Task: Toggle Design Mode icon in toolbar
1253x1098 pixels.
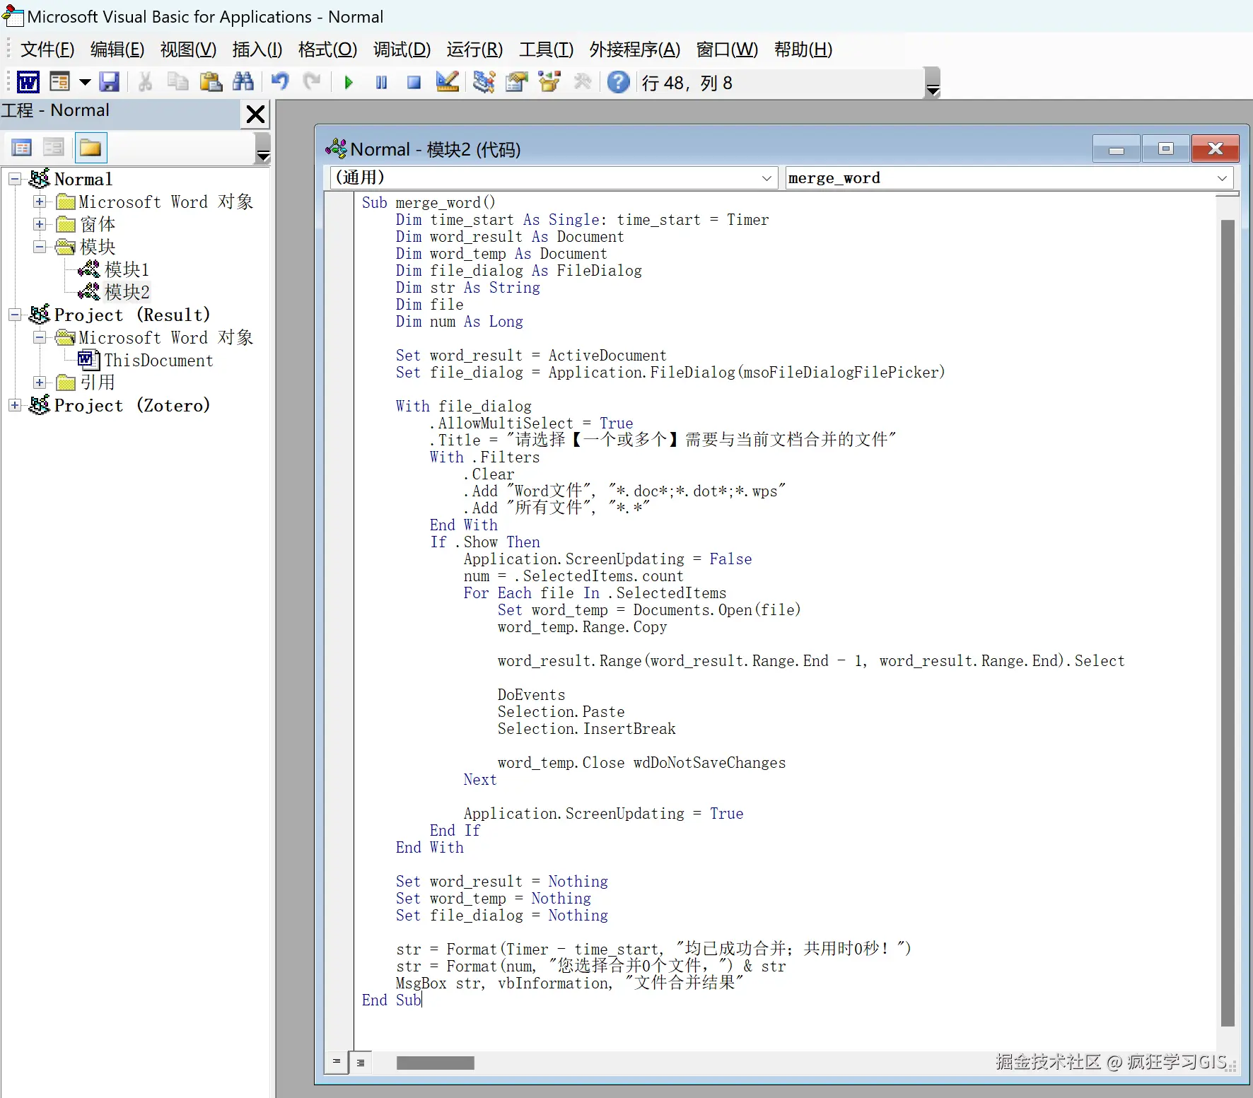Action: coord(447,82)
